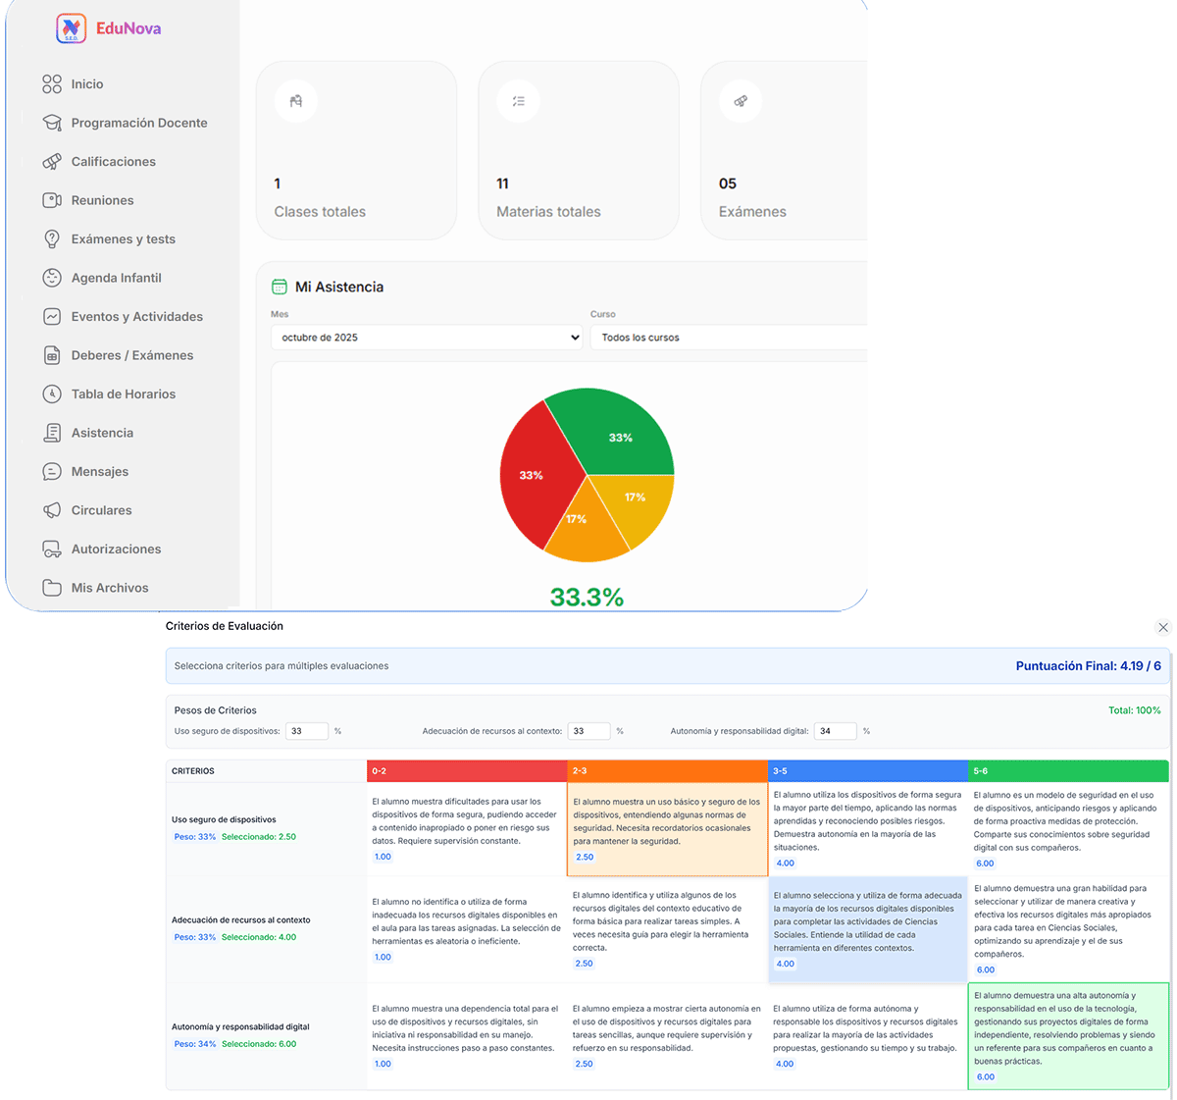Select the 6.00 cell for Autonomía digital
Image resolution: width=1177 pixels, height=1100 pixels.
pyautogui.click(x=1068, y=1035)
